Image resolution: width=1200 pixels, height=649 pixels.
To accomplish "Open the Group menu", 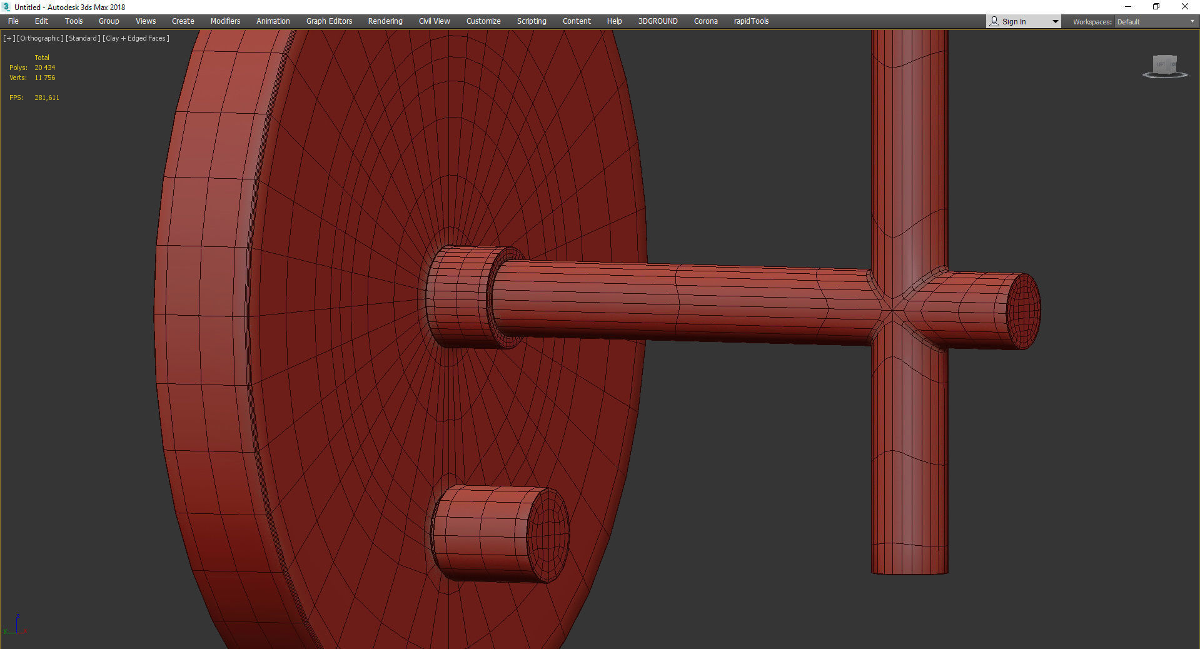I will [109, 21].
